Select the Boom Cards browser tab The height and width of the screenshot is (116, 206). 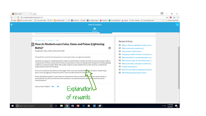tap(21, 14)
